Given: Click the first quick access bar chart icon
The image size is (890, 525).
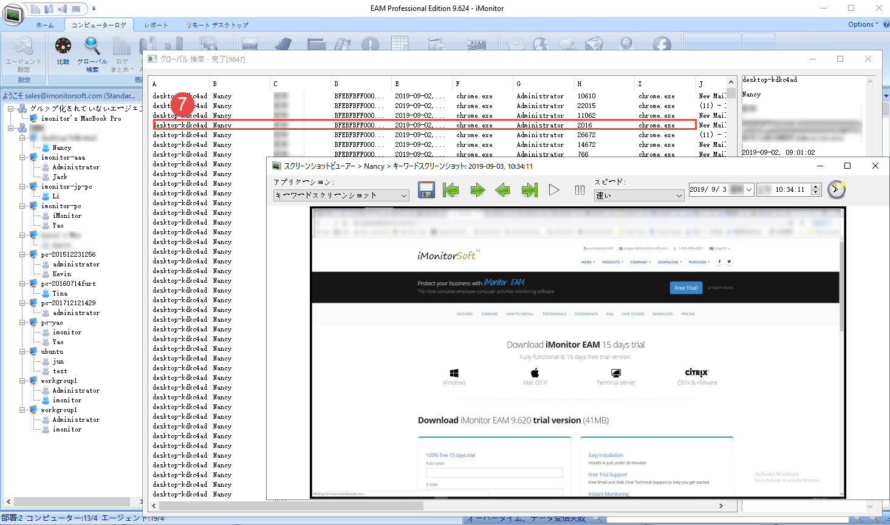Looking at the screenshot, I should (35, 9).
